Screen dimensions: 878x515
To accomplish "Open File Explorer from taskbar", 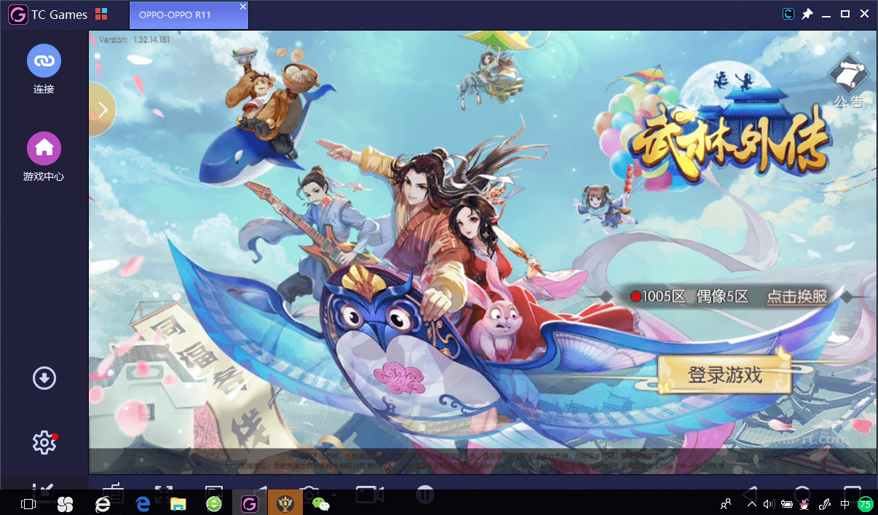I will [178, 503].
